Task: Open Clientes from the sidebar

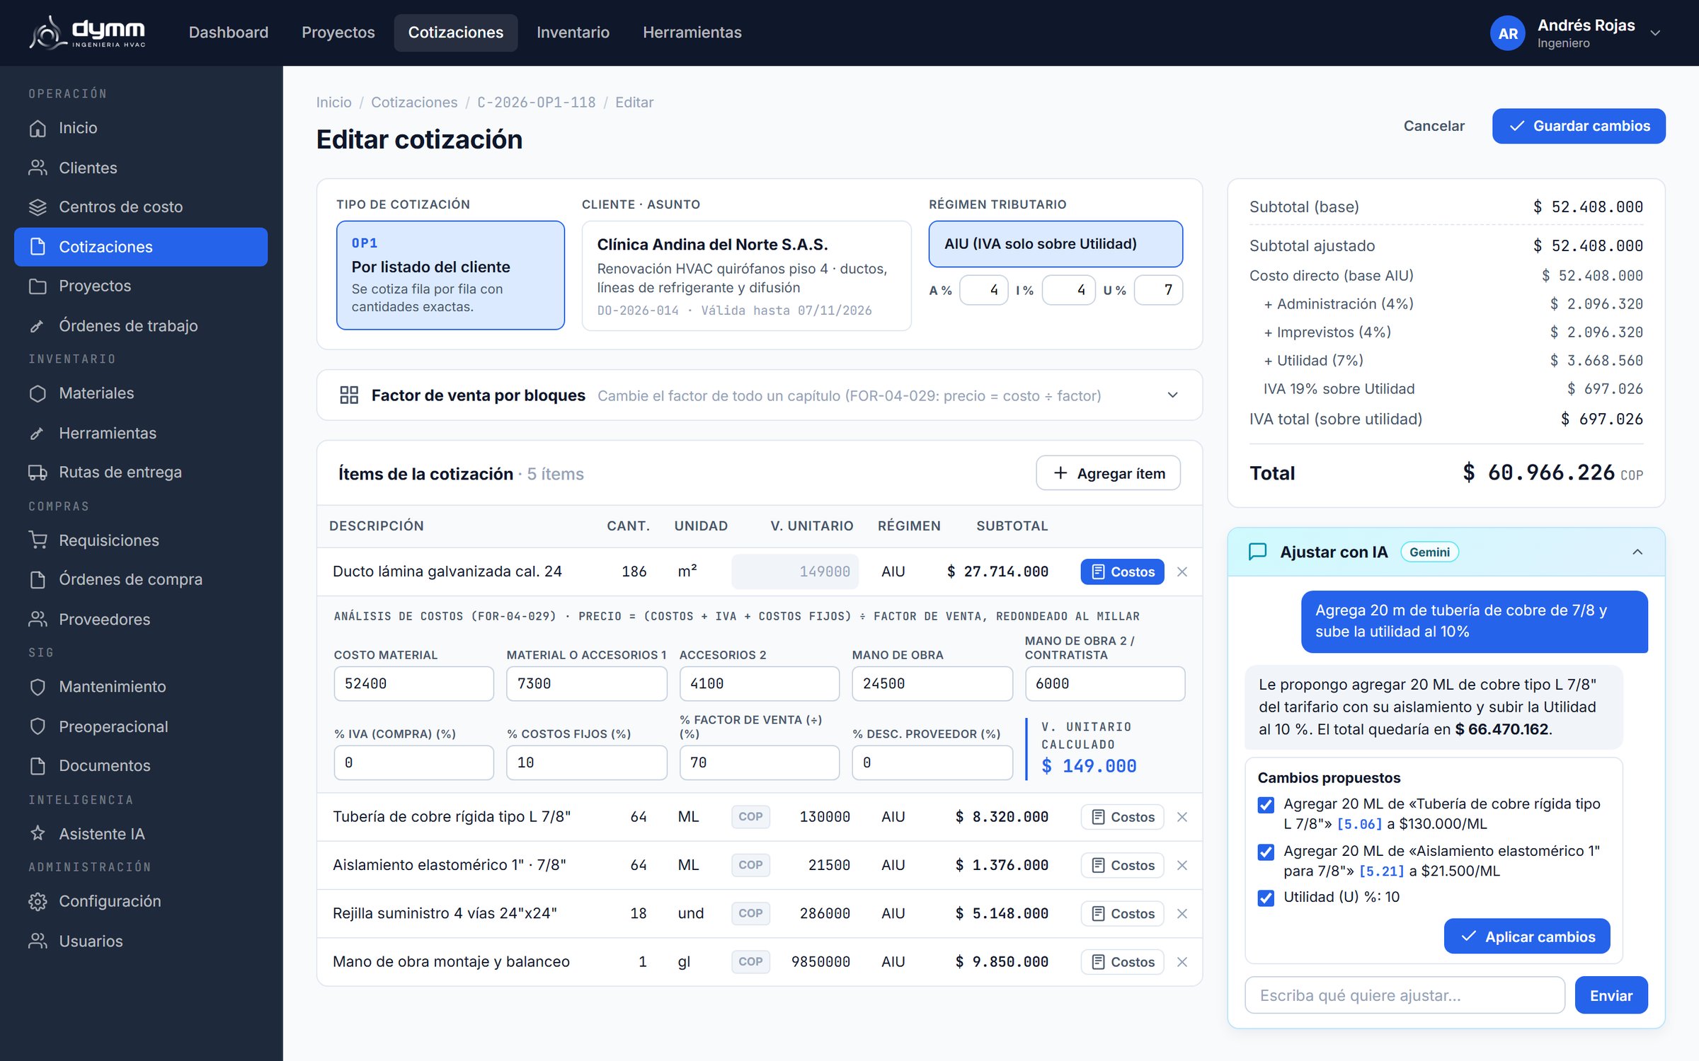Action: pyautogui.click(x=141, y=168)
